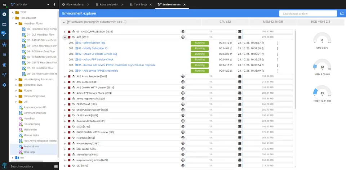346x170 pixels.
Task: Click the sort order icon beside search field
Action: pos(342,14)
